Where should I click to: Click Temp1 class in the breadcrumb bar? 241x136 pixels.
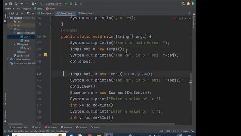tap(38, 9)
